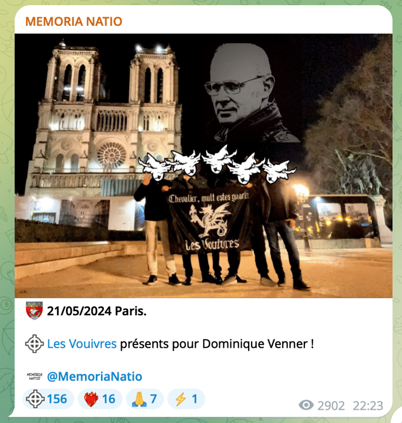Toggle the praying hands reaction with 7
The height and width of the screenshot is (423, 402).
point(145,399)
